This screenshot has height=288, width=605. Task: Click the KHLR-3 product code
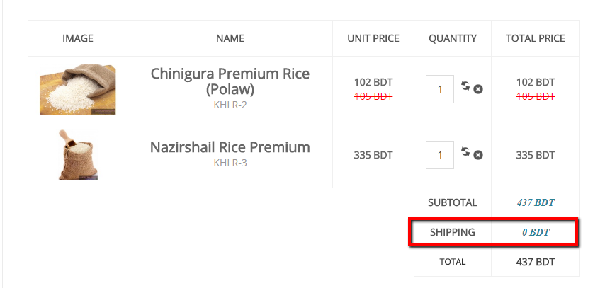tap(230, 163)
